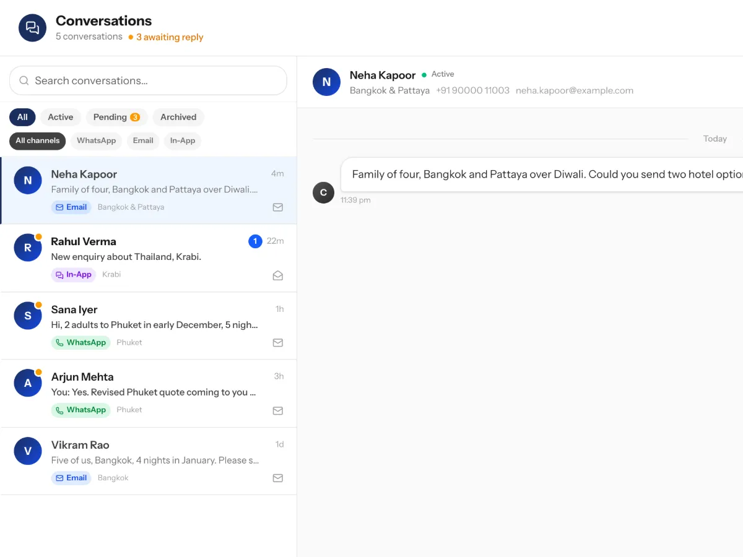Click the Email channel badge on Neha Kapoor
This screenshot has width=743, height=557.
[71, 207]
